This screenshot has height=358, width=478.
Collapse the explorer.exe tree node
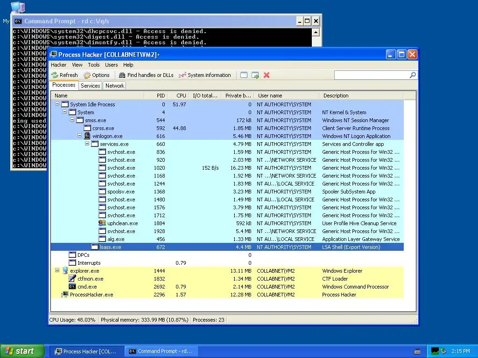click(x=57, y=270)
